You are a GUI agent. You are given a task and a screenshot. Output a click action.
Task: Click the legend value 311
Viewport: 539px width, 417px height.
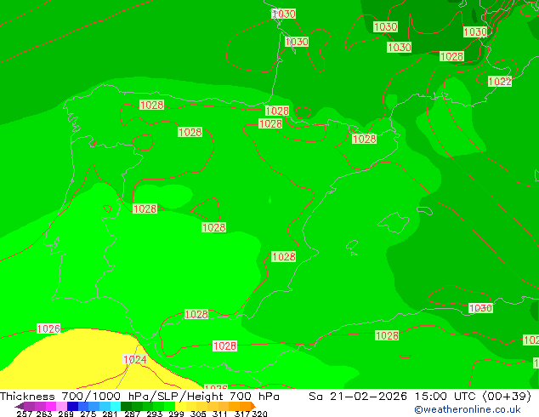pyautogui.click(x=219, y=414)
